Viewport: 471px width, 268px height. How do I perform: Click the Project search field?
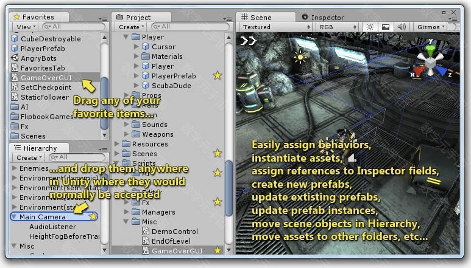tap(190, 27)
